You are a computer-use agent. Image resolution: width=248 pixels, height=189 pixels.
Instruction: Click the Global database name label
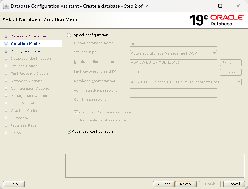94,43
